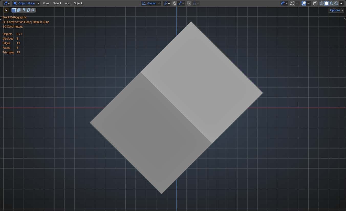
Task: Select the Select Box tool icon
Action: (x=6, y=10)
